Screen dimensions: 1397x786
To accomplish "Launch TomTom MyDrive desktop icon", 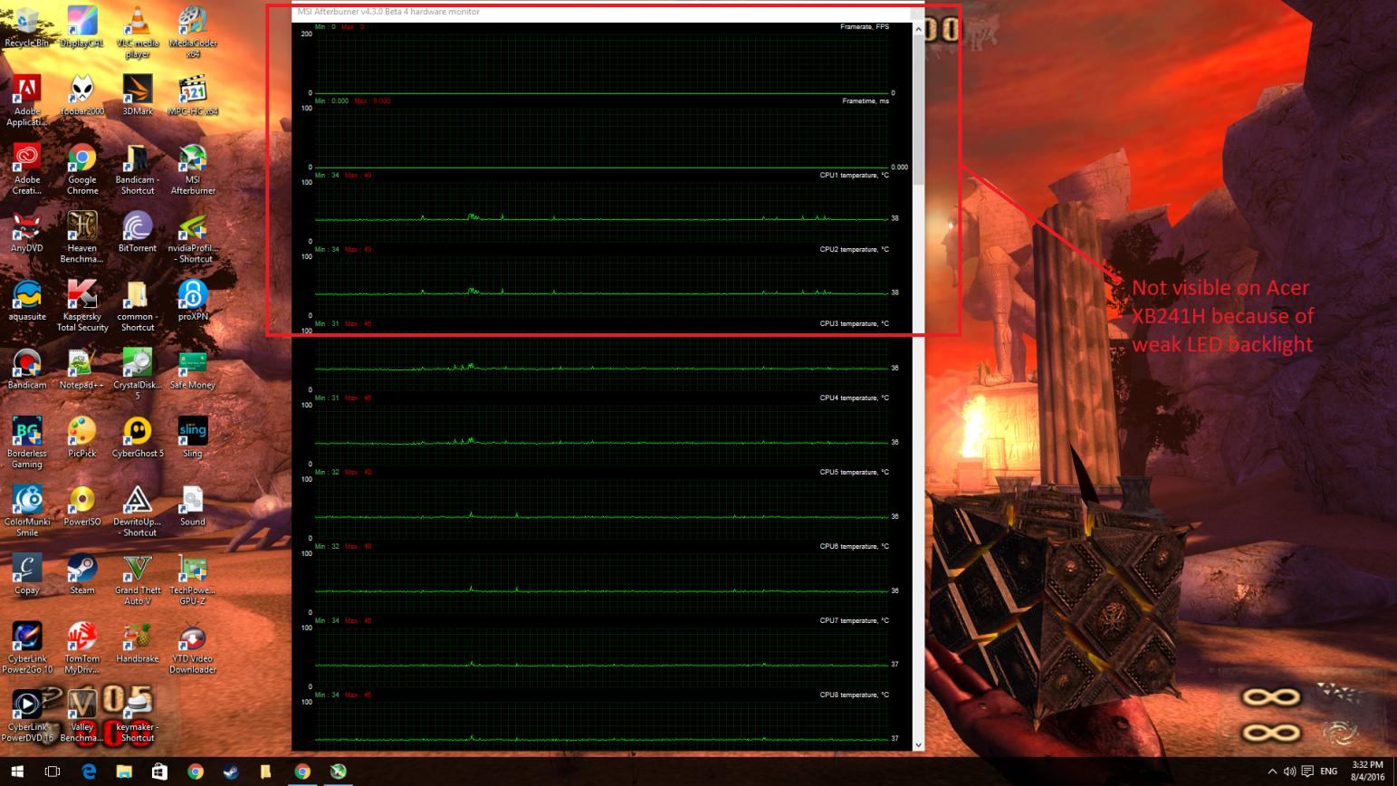I will tap(82, 647).
